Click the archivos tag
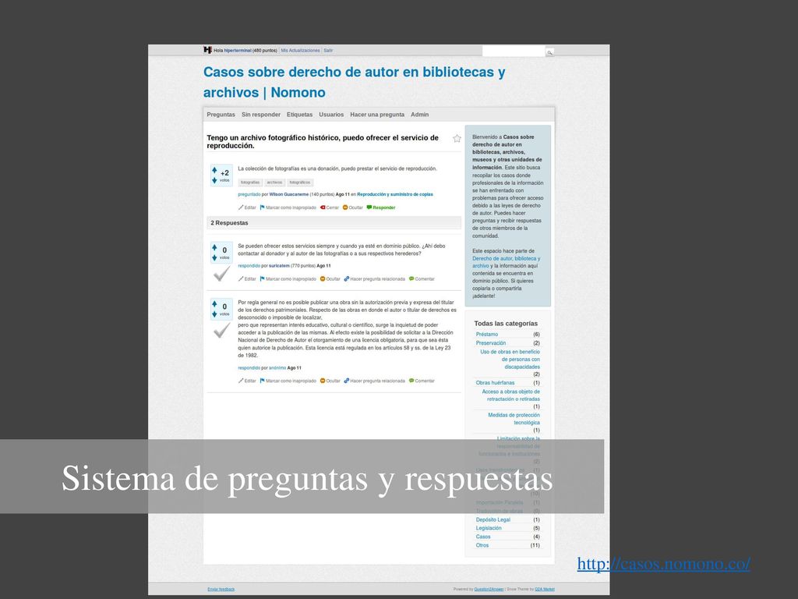This screenshot has width=798, height=599. 274,183
